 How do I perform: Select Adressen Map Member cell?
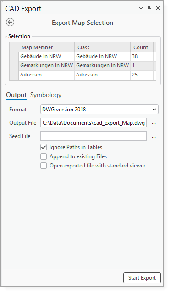point(46,75)
